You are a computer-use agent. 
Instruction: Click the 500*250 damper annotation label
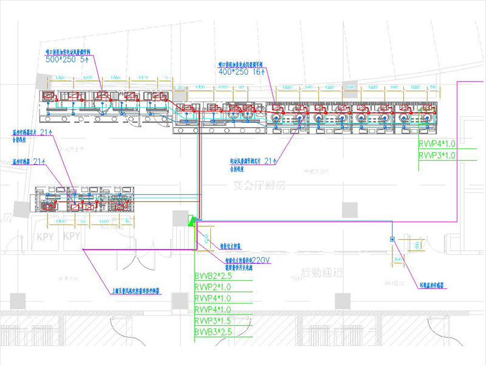tap(67, 61)
